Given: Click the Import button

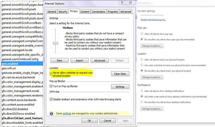Looking at the screenshot, I should click(79, 61).
